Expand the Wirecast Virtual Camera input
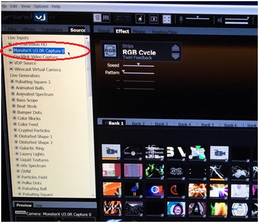Image resolution: width=259 pixels, height=223 pixels. pos(11,69)
